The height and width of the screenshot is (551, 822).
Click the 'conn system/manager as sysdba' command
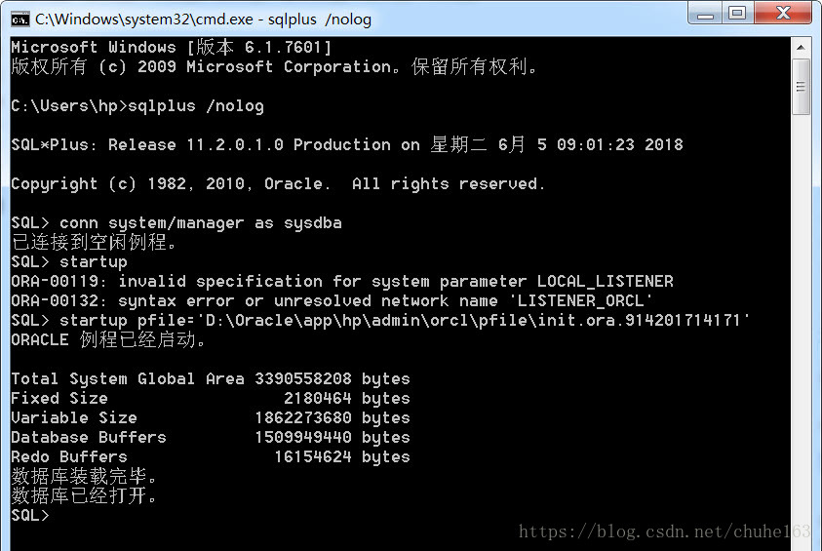[x=200, y=222]
